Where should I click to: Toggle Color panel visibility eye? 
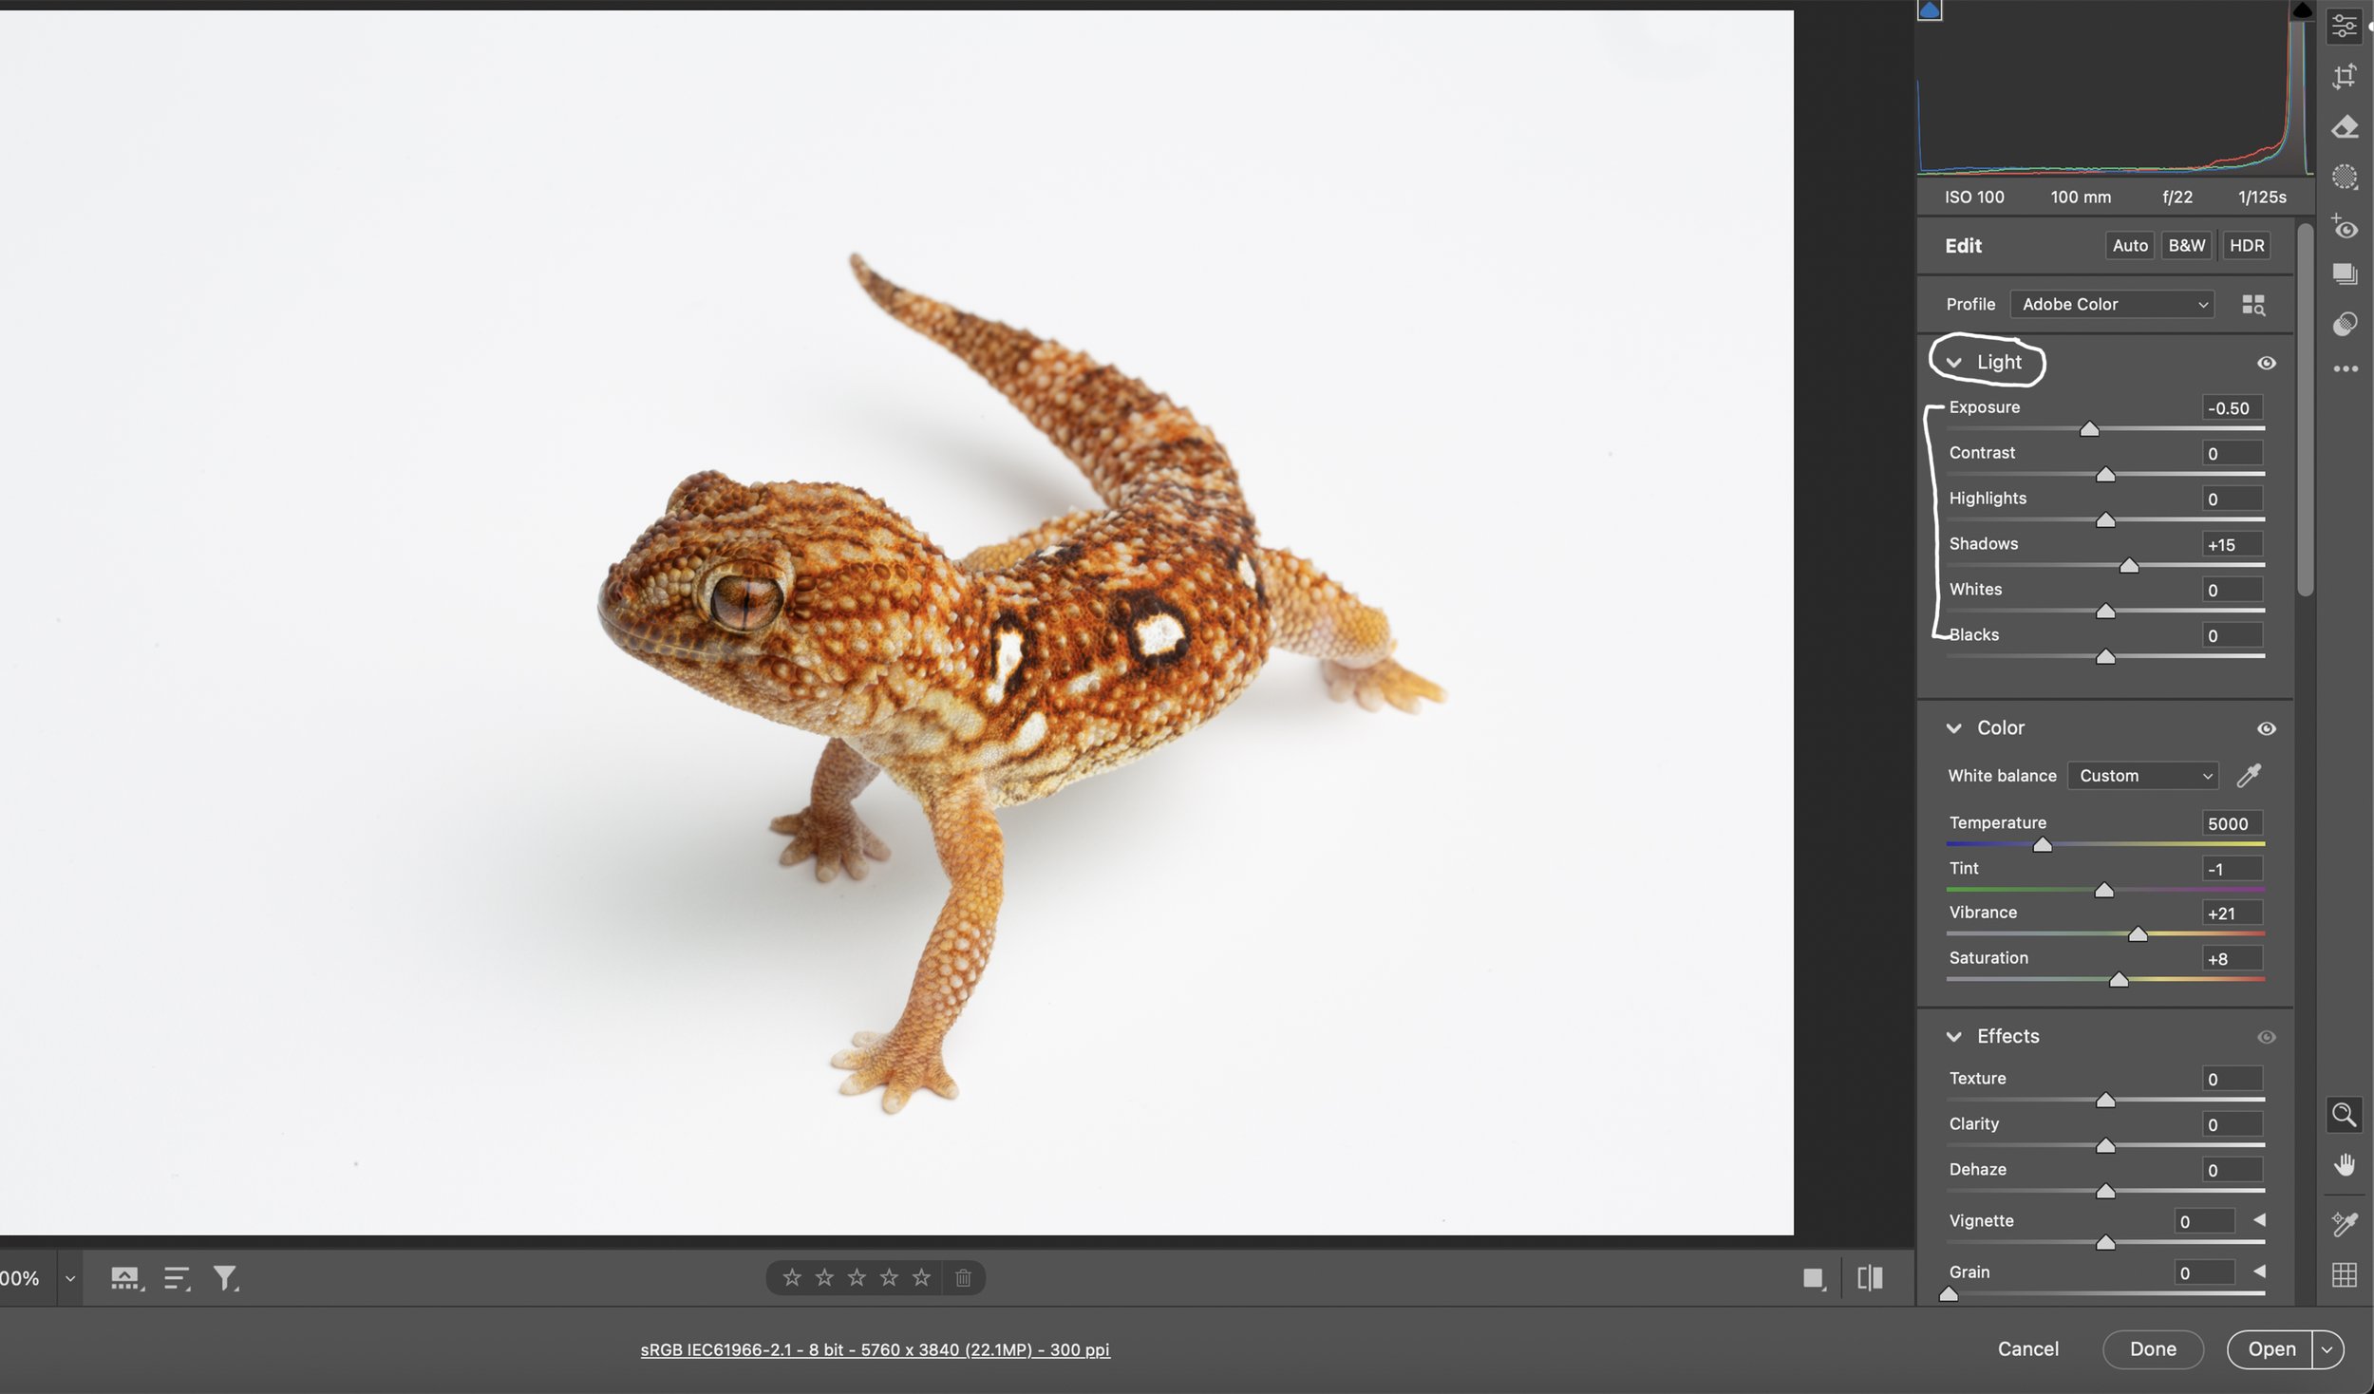(x=2266, y=728)
